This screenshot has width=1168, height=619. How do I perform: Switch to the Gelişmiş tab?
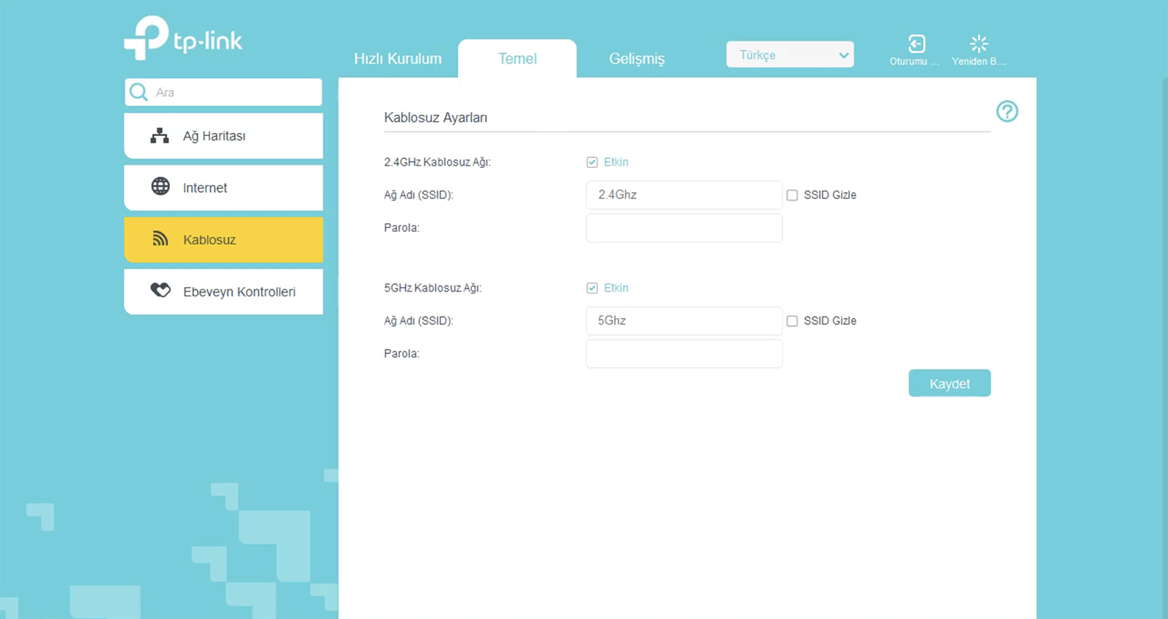click(x=636, y=59)
